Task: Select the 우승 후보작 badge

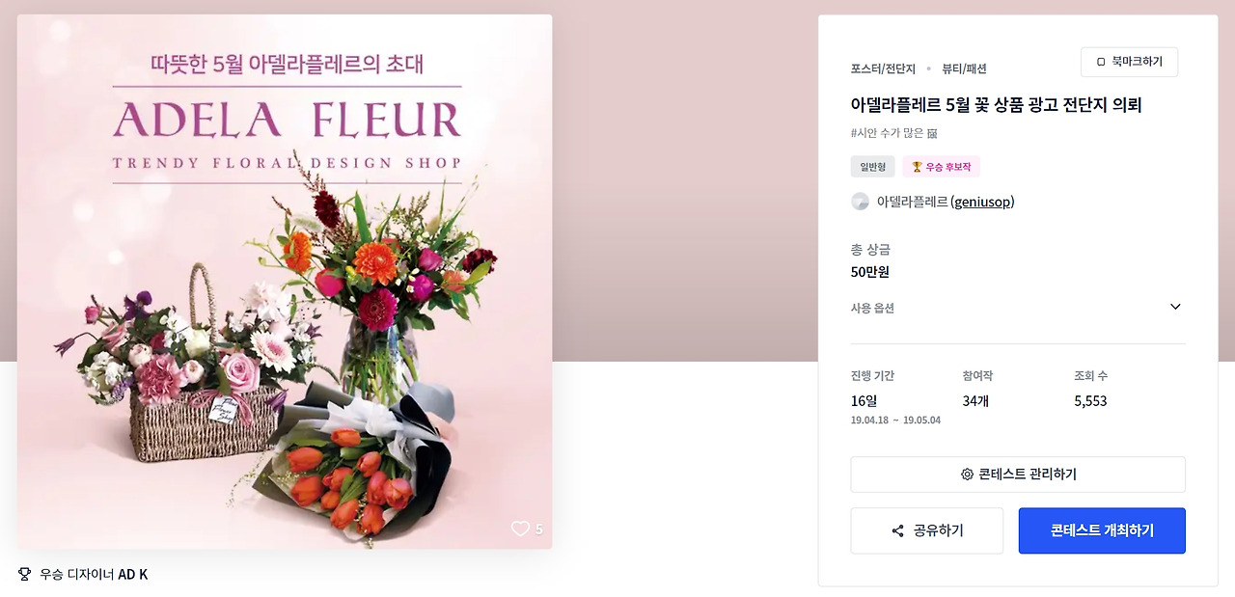Action: pyautogui.click(x=942, y=167)
